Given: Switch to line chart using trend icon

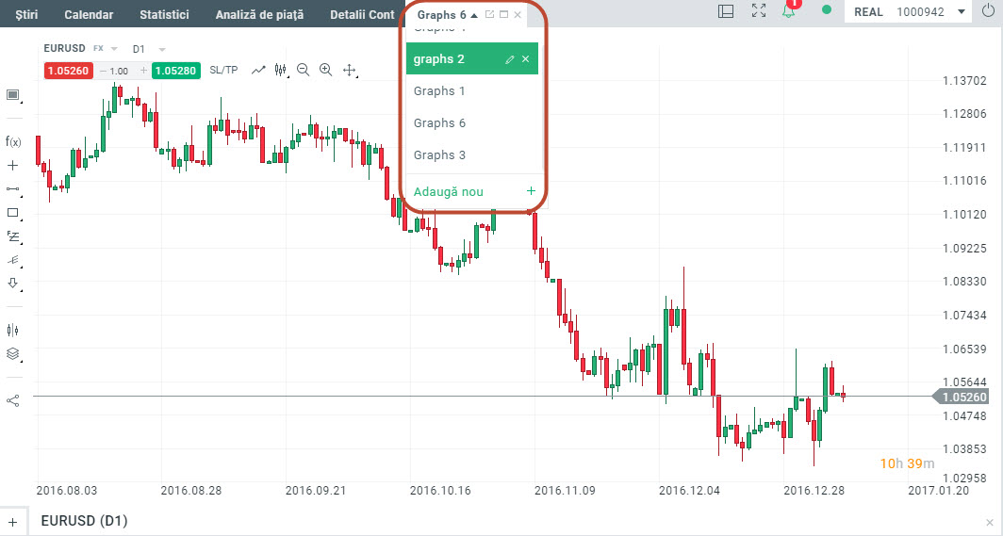Looking at the screenshot, I should click(258, 71).
